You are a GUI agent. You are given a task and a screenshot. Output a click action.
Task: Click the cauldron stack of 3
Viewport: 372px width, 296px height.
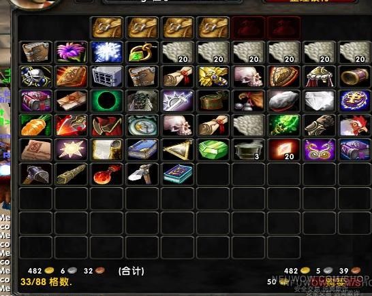(x=249, y=150)
